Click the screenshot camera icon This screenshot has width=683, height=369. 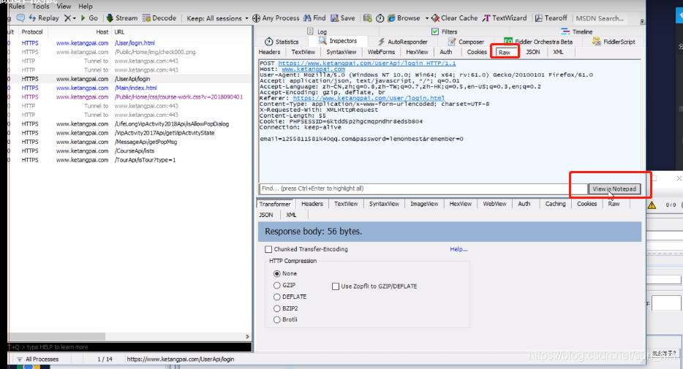[x=368, y=18]
